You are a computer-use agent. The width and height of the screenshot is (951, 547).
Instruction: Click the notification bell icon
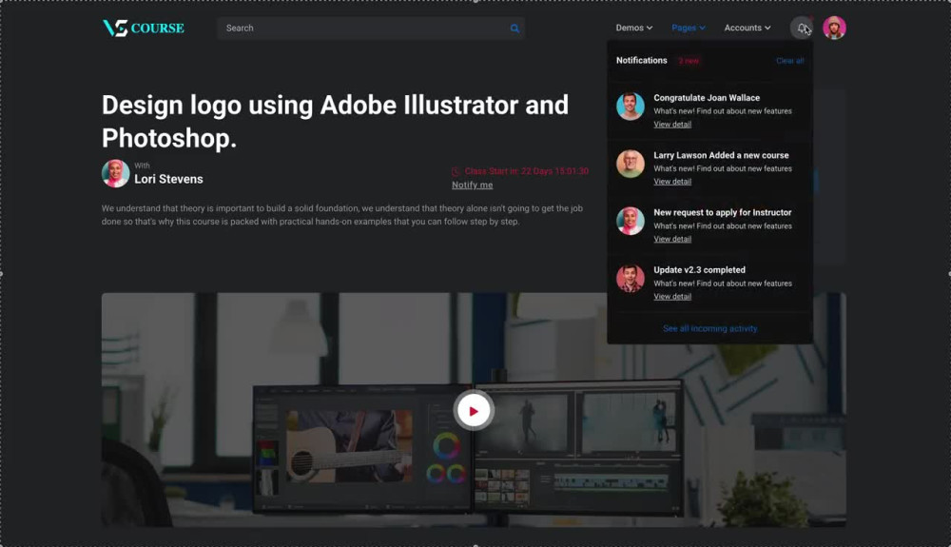[x=802, y=28]
